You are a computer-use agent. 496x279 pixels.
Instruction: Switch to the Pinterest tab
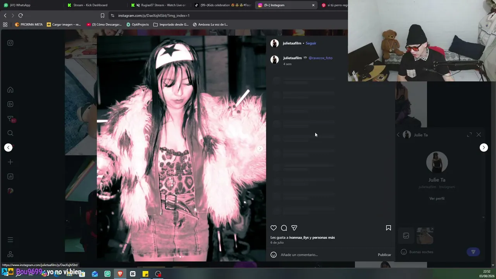[x=334, y=5]
